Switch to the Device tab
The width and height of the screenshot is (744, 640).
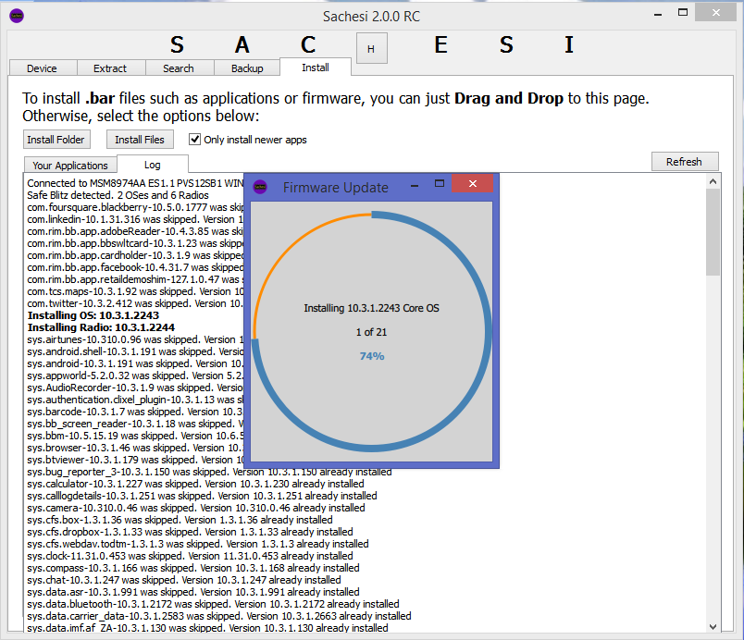43,68
